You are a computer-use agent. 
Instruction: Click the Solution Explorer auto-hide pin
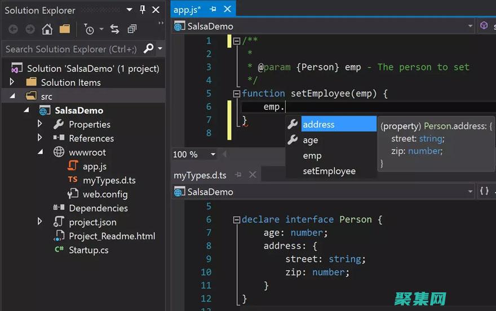143,10
